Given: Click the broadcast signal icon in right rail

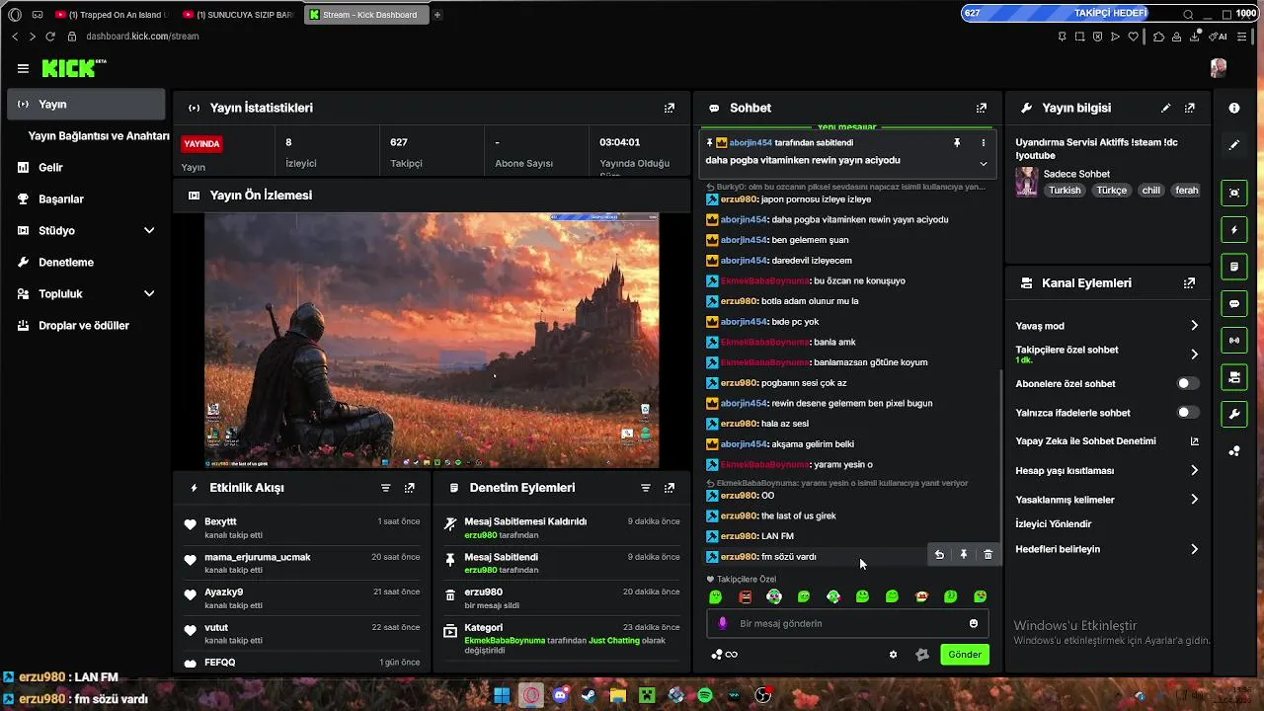Looking at the screenshot, I should [1234, 341].
